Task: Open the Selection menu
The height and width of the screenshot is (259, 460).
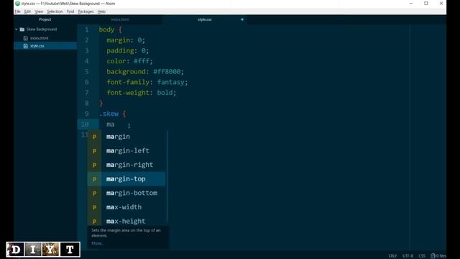Action: [x=55, y=12]
